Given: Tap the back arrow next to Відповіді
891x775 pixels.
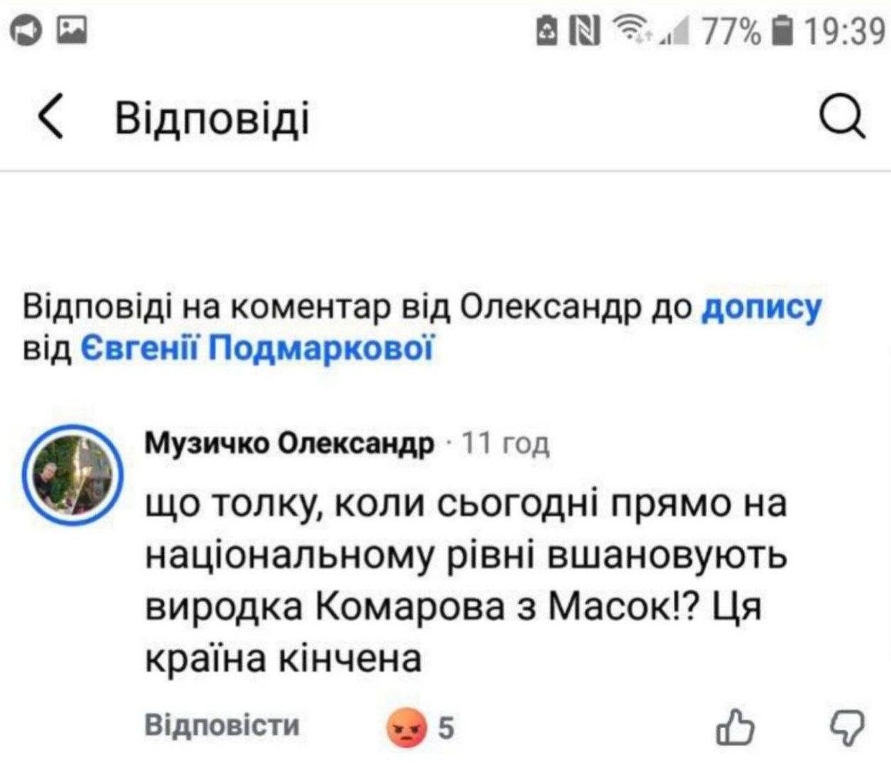Looking at the screenshot, I should click(52, 118).
